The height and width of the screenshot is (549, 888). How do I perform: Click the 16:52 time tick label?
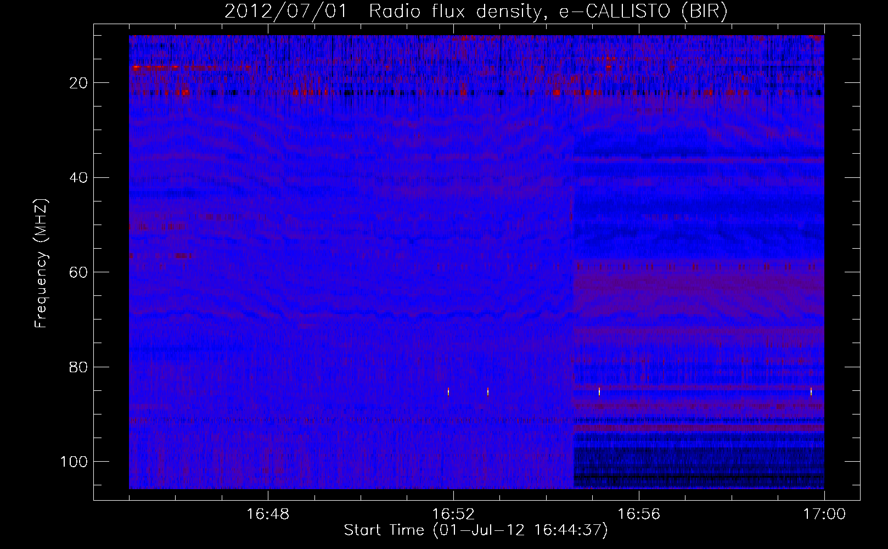(x=453, y=514)
